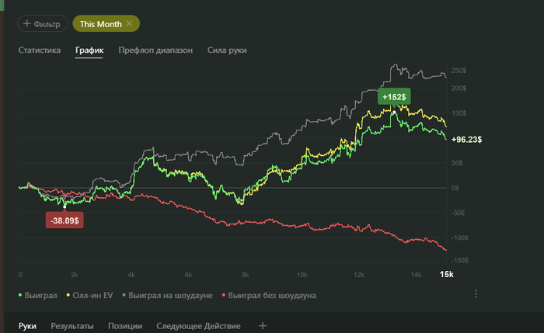Open the three-dot chart options menu
Viewport: 544px width, 333px height.
[476, 294]
